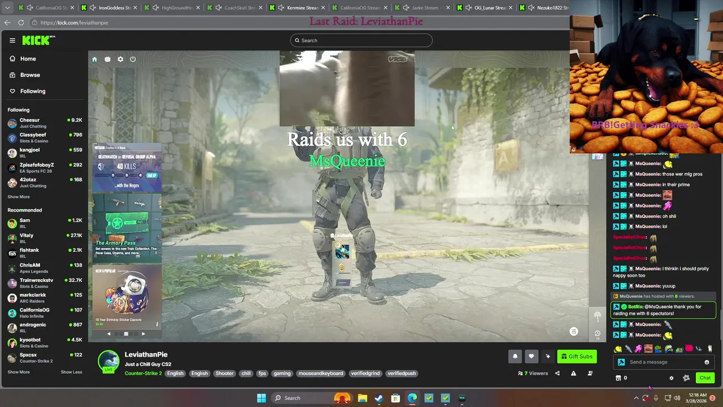Click the Gift Subs button
The width and height of the screenshot is (723, 407).
(x=577, y=356)
